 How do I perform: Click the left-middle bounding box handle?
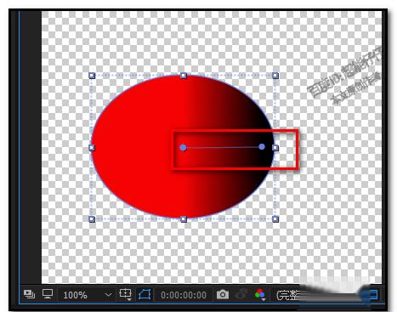pos(92,147)
